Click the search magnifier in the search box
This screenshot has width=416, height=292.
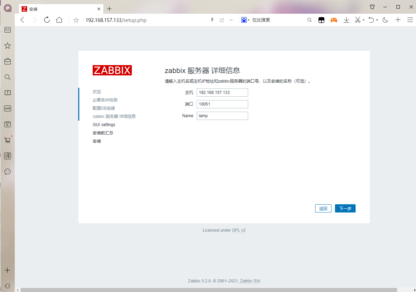[x=309, y=20]
